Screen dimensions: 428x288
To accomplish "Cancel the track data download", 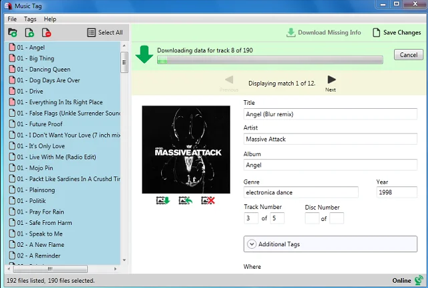I will click(408, 54).
